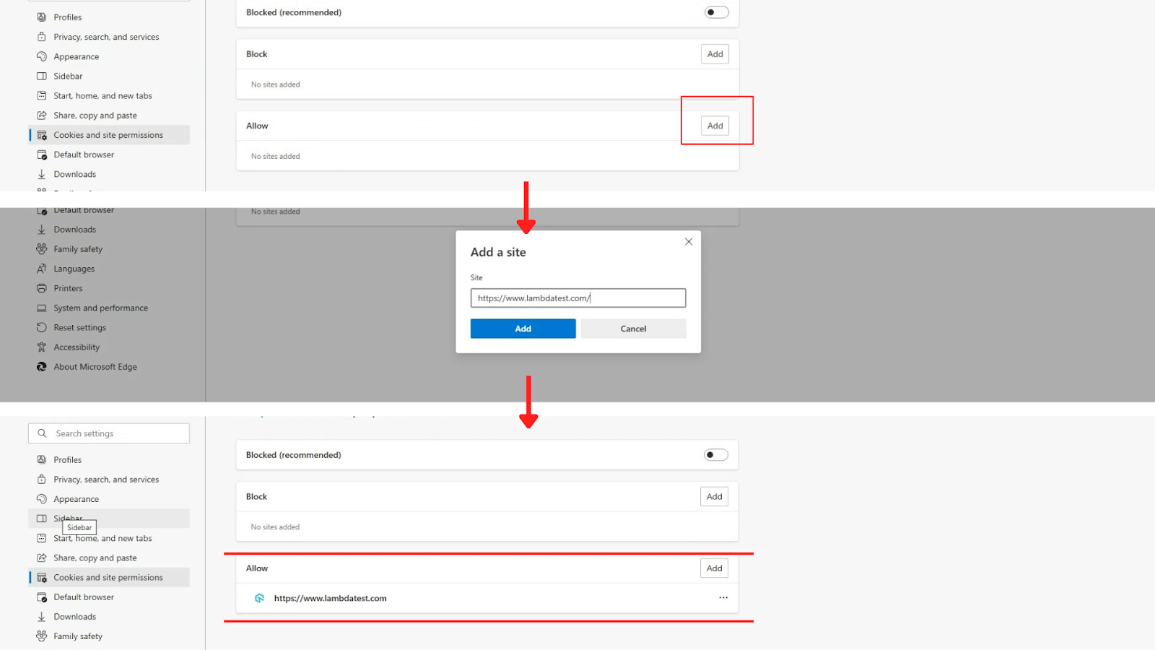The width and height of the screenshot is (1155, 650).
Task: Select the Languages icon in the settings menu
Action: (x=42, y=269)
